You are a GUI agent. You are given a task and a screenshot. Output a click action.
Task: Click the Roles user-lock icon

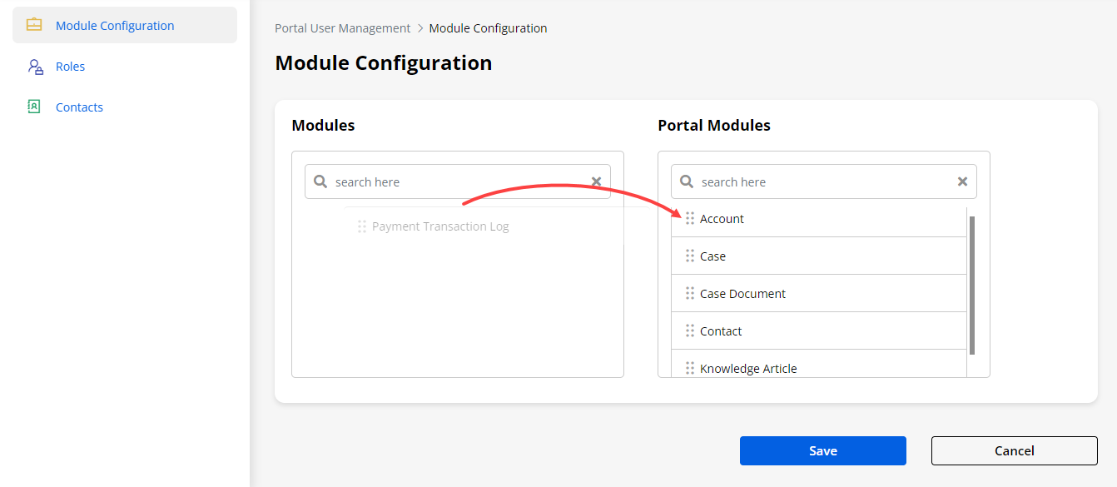[35, 67]
